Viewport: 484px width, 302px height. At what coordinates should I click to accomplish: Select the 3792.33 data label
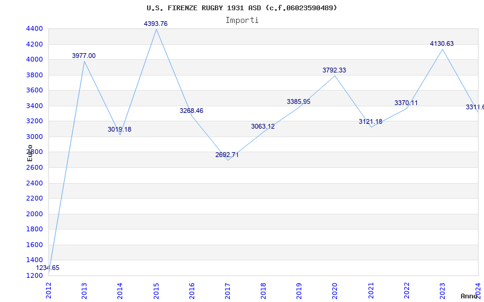[x=335, y=70]
